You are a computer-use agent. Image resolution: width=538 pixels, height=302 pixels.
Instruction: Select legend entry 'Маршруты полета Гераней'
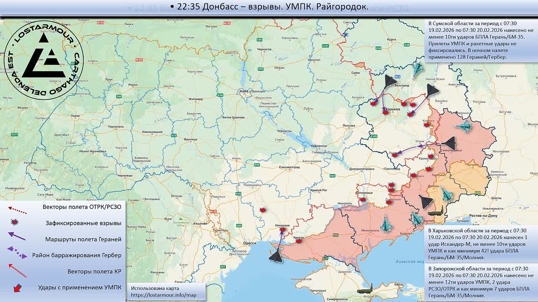pos(83,239)
